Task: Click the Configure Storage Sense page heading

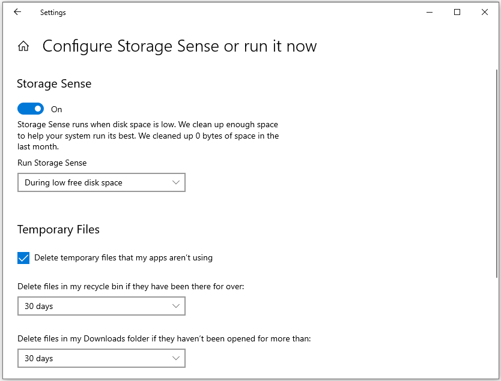Action: tap(179, 46)
